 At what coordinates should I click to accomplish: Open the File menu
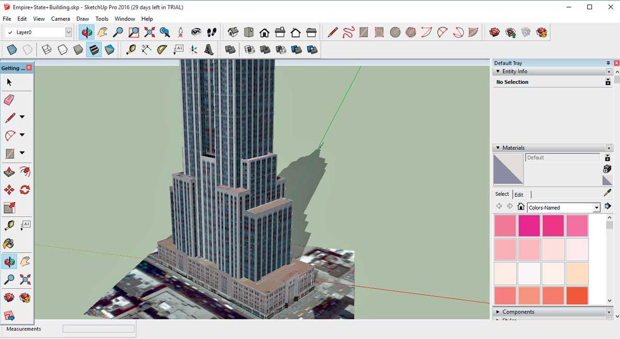tap(7, 19)
